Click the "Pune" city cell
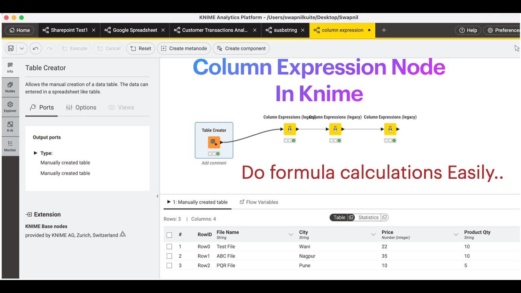This screenshot has width=521, height=293. (x=305, y=265)
